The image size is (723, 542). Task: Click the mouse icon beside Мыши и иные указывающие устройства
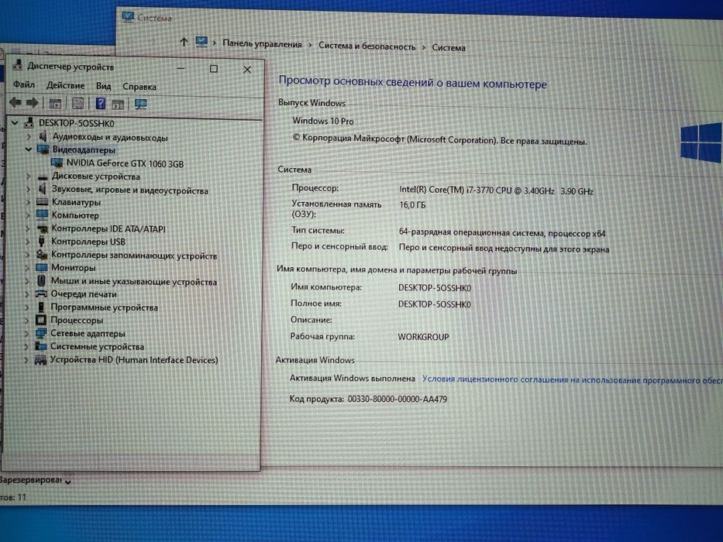tap(41, 280)
